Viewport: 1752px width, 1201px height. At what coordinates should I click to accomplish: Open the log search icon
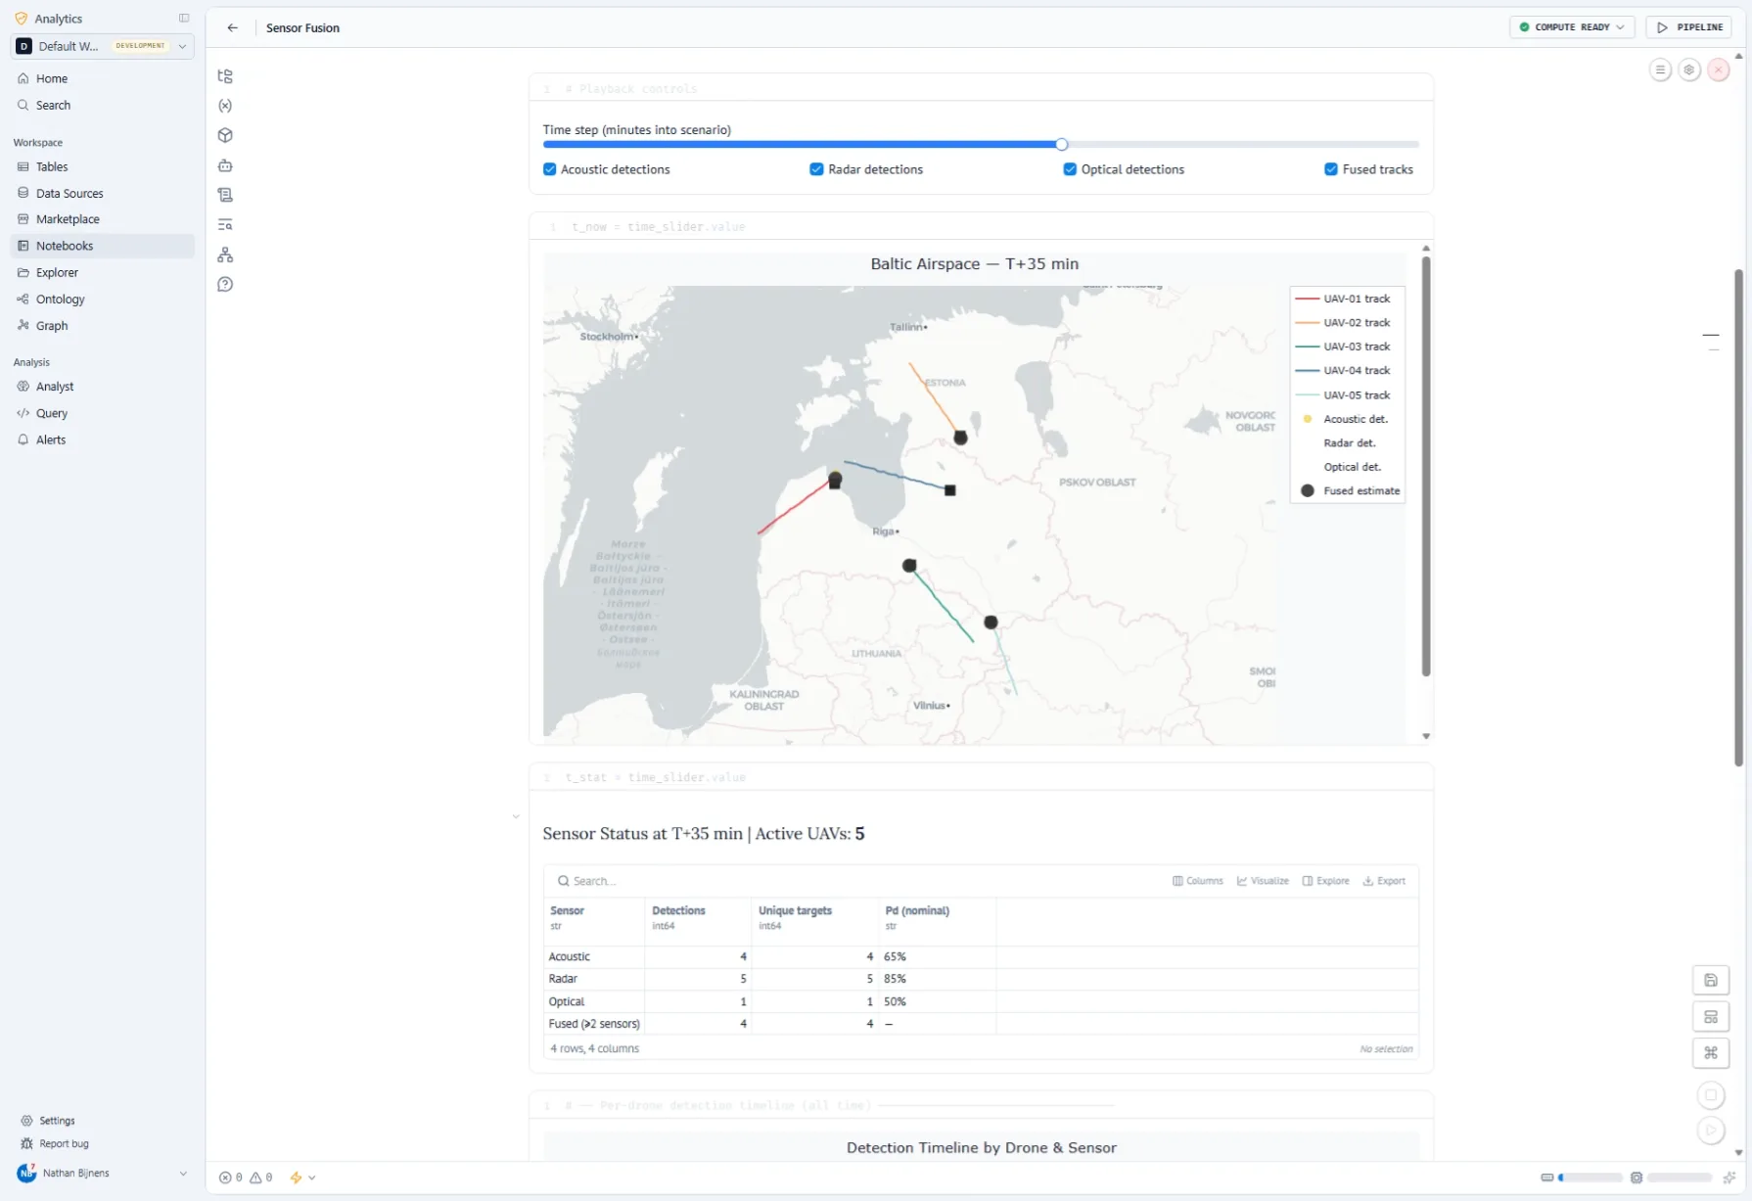tap(225, 225)
